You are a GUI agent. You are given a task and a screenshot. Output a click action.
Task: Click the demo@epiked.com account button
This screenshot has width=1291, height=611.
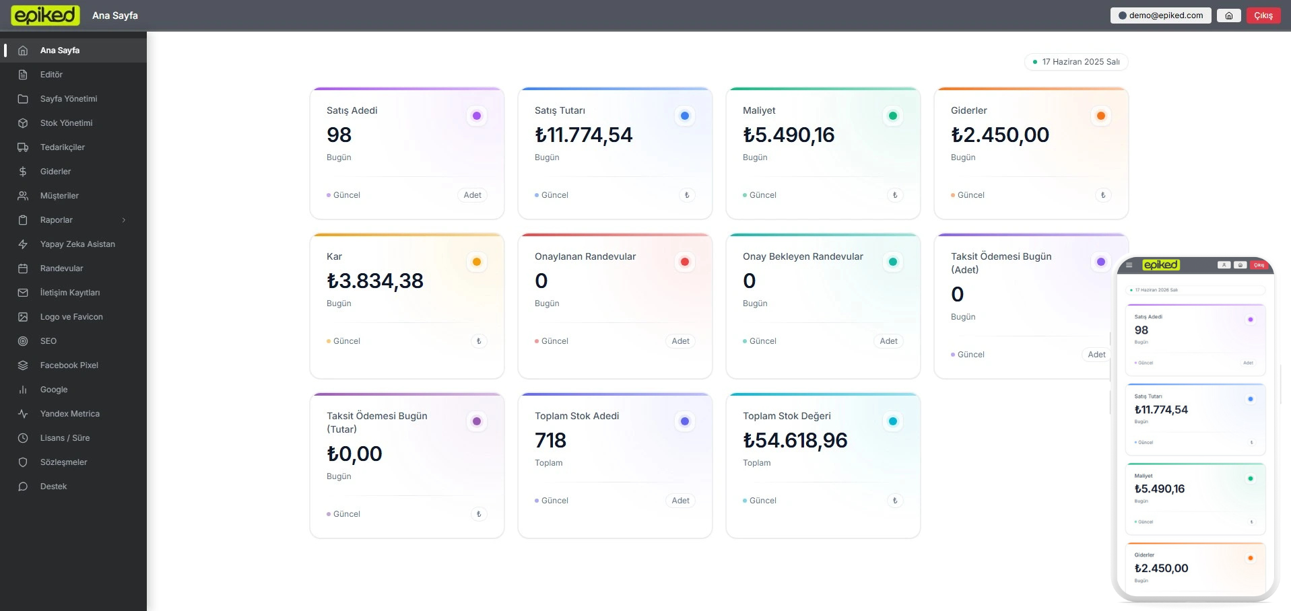[1160, 15]
